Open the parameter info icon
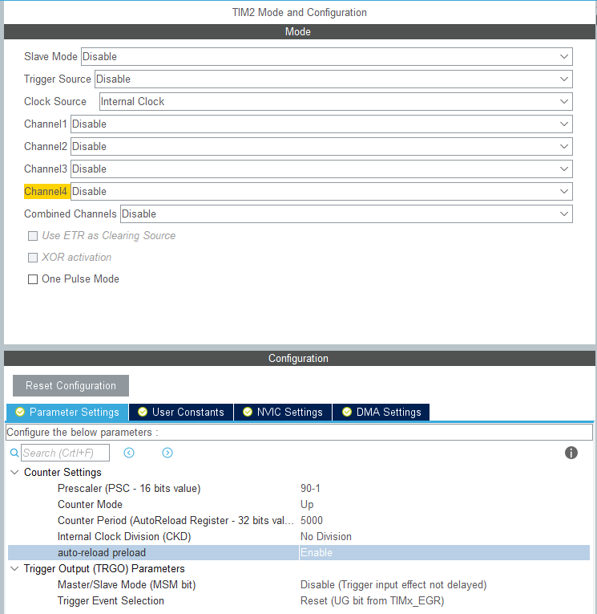The height and width of the screenshot is (614, 597). pyautogui.click(x=571, y=453)
